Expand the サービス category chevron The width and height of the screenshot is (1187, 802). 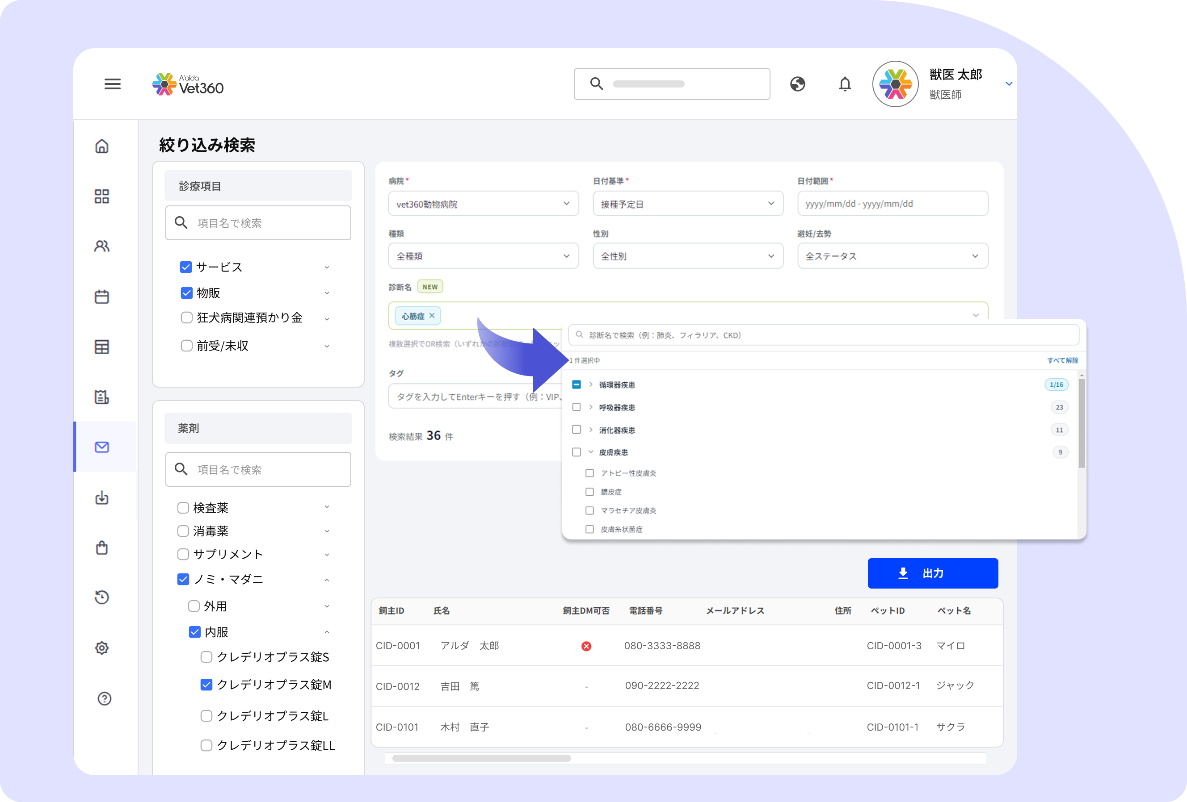pyautogui.click(x=327, y=267)
